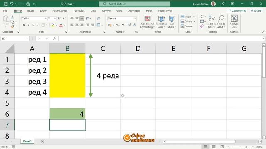Click Decrease Decimal icon
The image size is (266, 149).
click(135, 25)
